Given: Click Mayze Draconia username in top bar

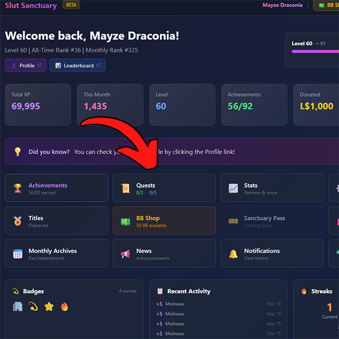Looking at the screenshot, I should coord(282,6).
